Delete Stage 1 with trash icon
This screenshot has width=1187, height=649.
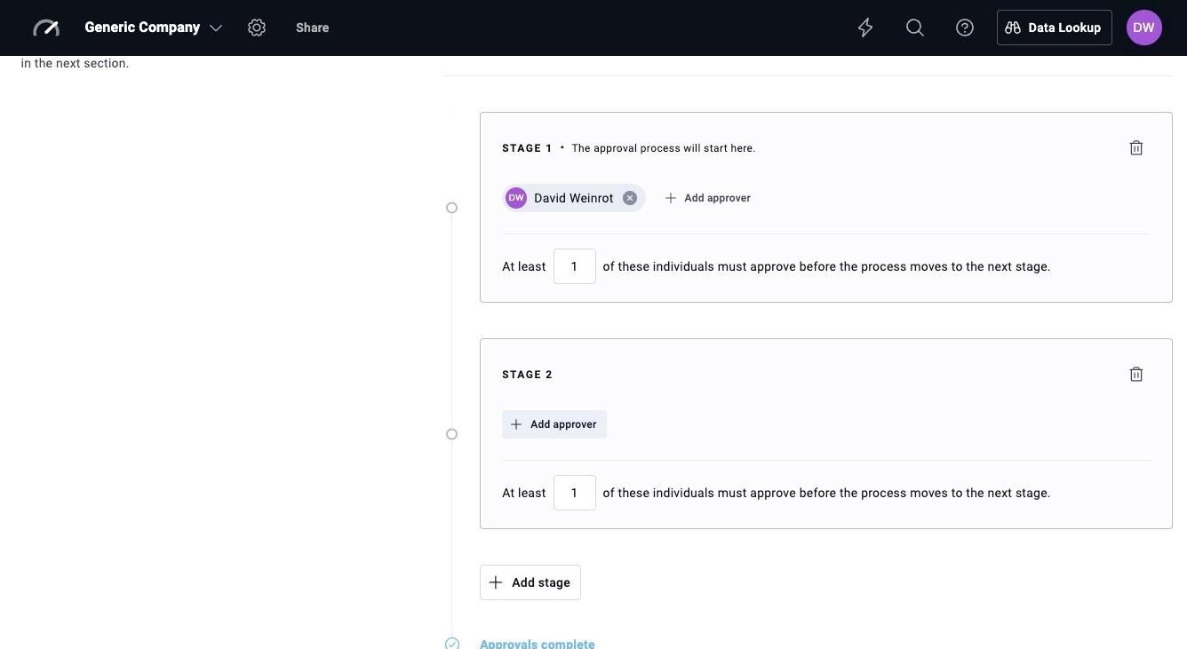coord(1136,148)
